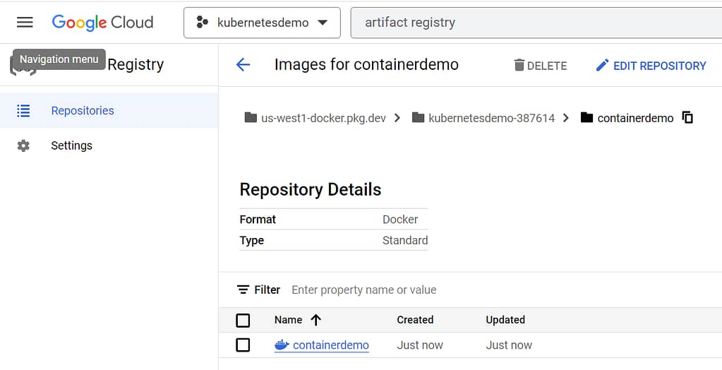This screenshot has width=722, height=370.
Task: Toggle the select-all header checkbox
Action: pyautogui.click(x=243, y=321)
